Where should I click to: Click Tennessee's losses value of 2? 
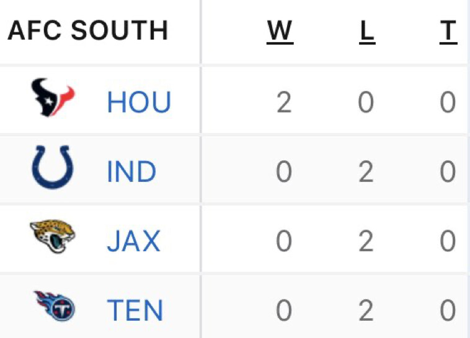(x=366, y=311)
